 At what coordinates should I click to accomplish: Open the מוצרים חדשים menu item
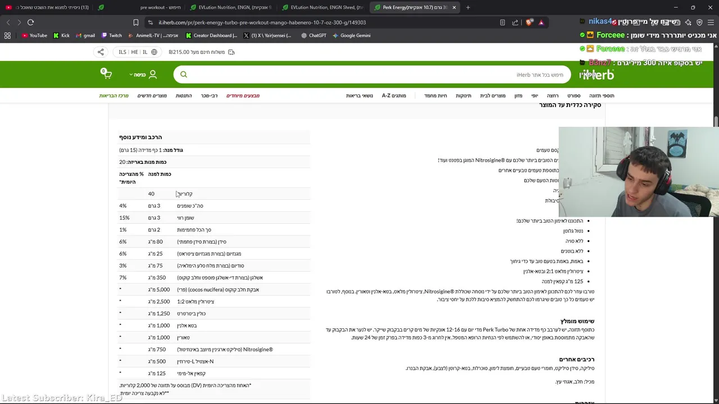point(152,96)
